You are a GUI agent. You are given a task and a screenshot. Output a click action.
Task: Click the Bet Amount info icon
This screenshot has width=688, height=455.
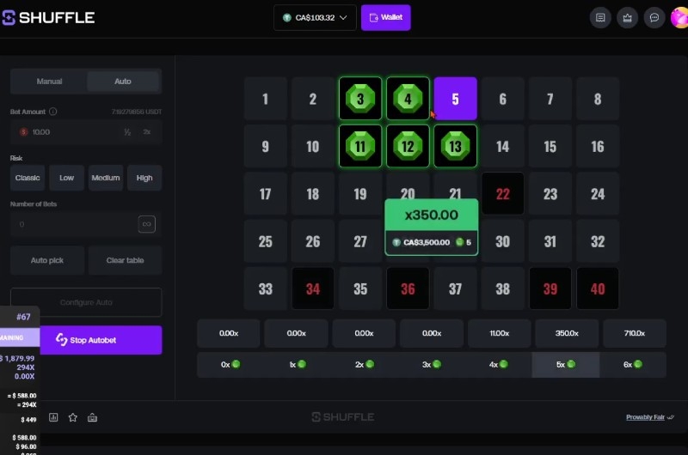53,112
